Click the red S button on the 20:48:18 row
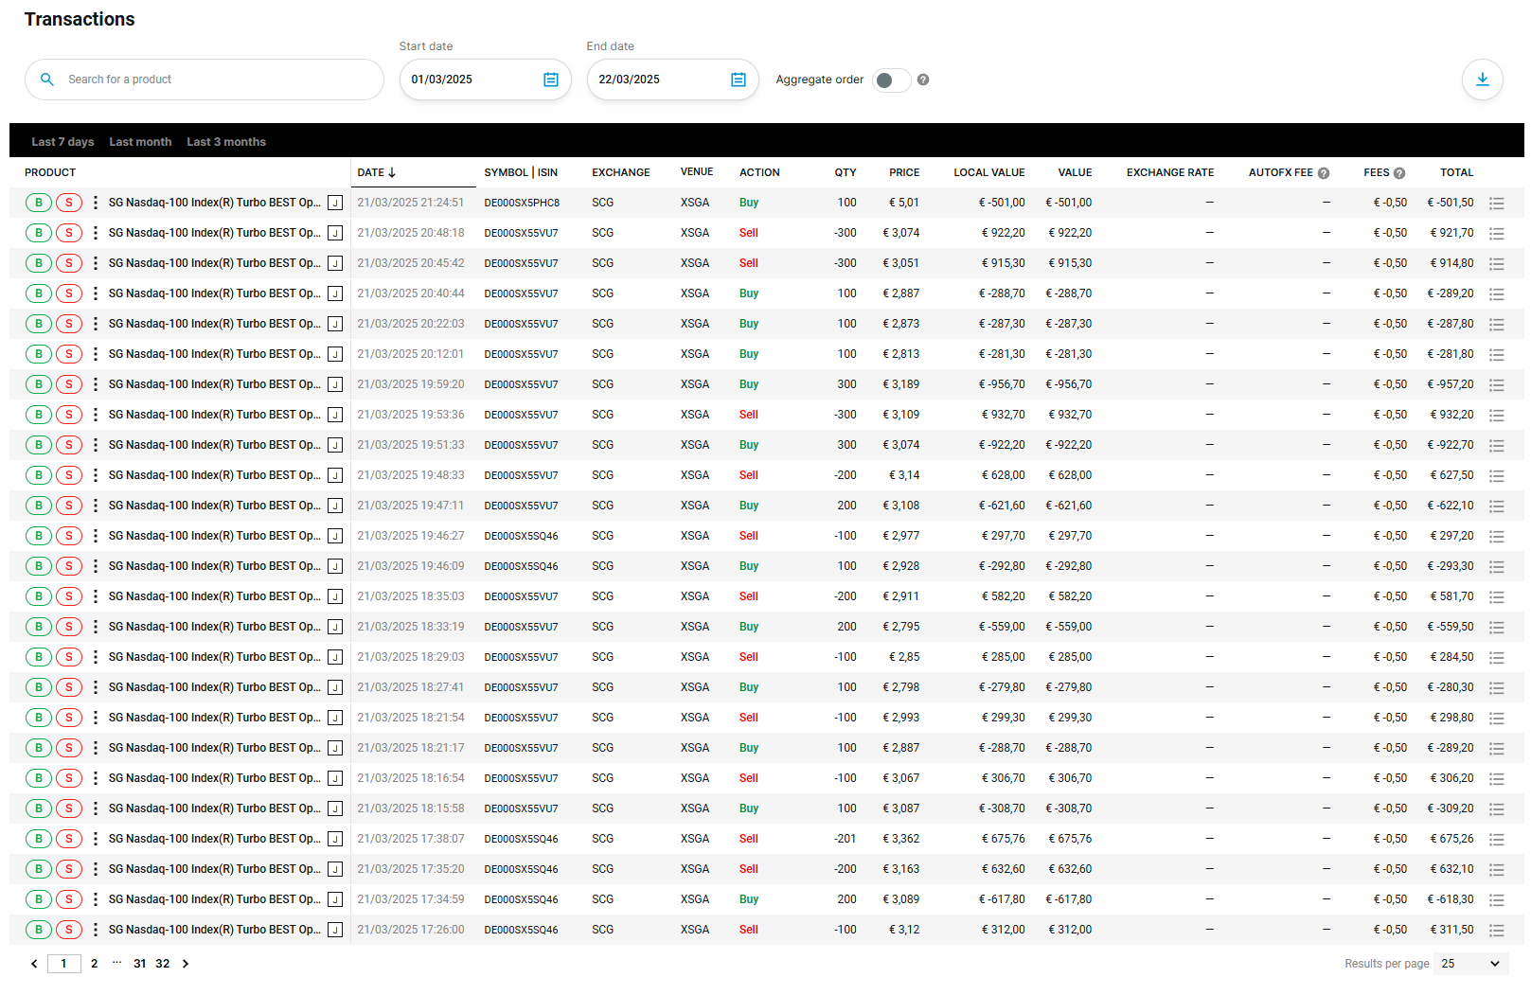The image size is (1531, 995). click(69, 233)
